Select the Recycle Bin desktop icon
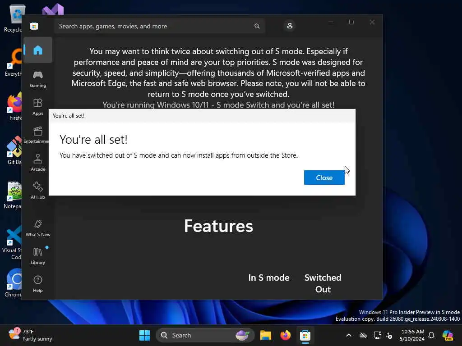The height and width of the screenshot is (346, 462). coord(13,18)
